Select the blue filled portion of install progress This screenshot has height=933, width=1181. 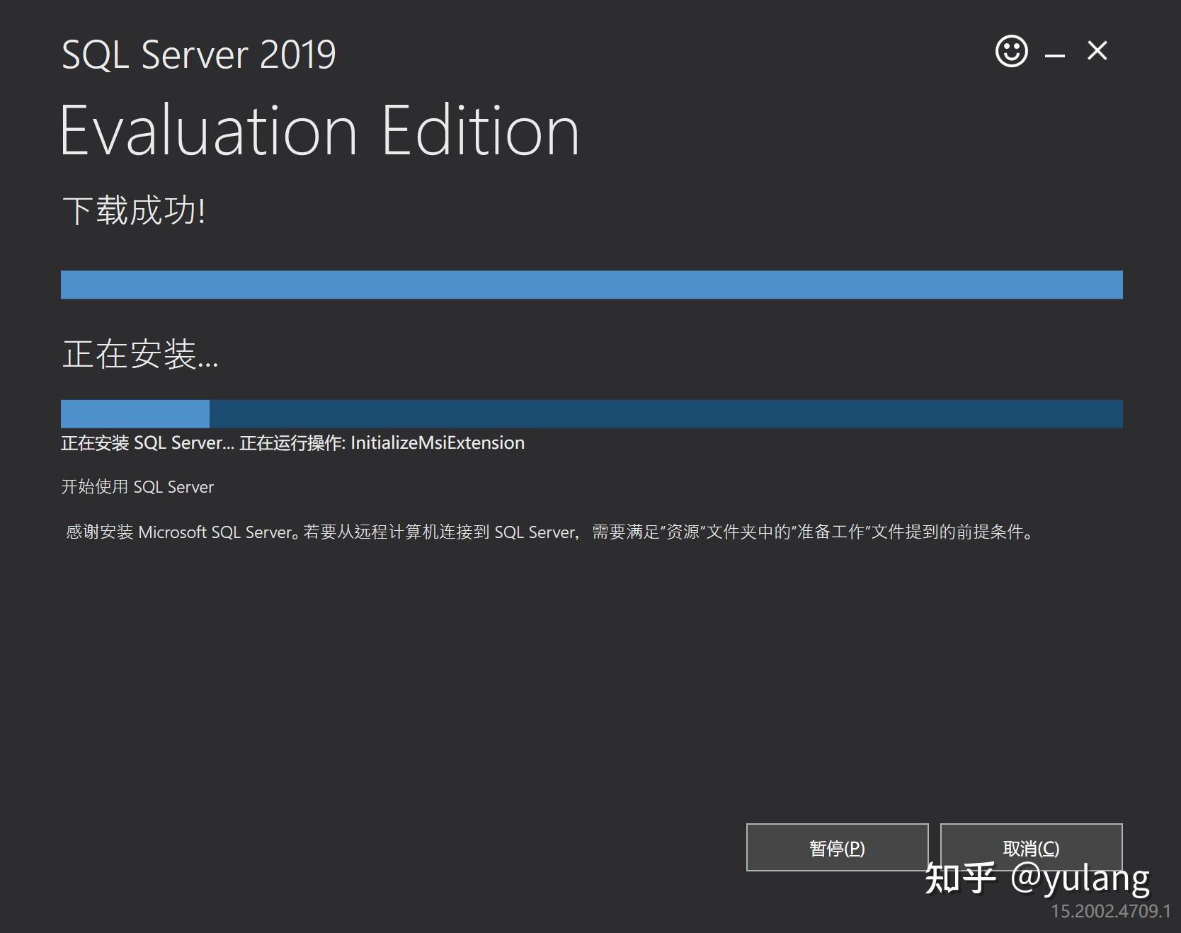click(x=135, y=413)
